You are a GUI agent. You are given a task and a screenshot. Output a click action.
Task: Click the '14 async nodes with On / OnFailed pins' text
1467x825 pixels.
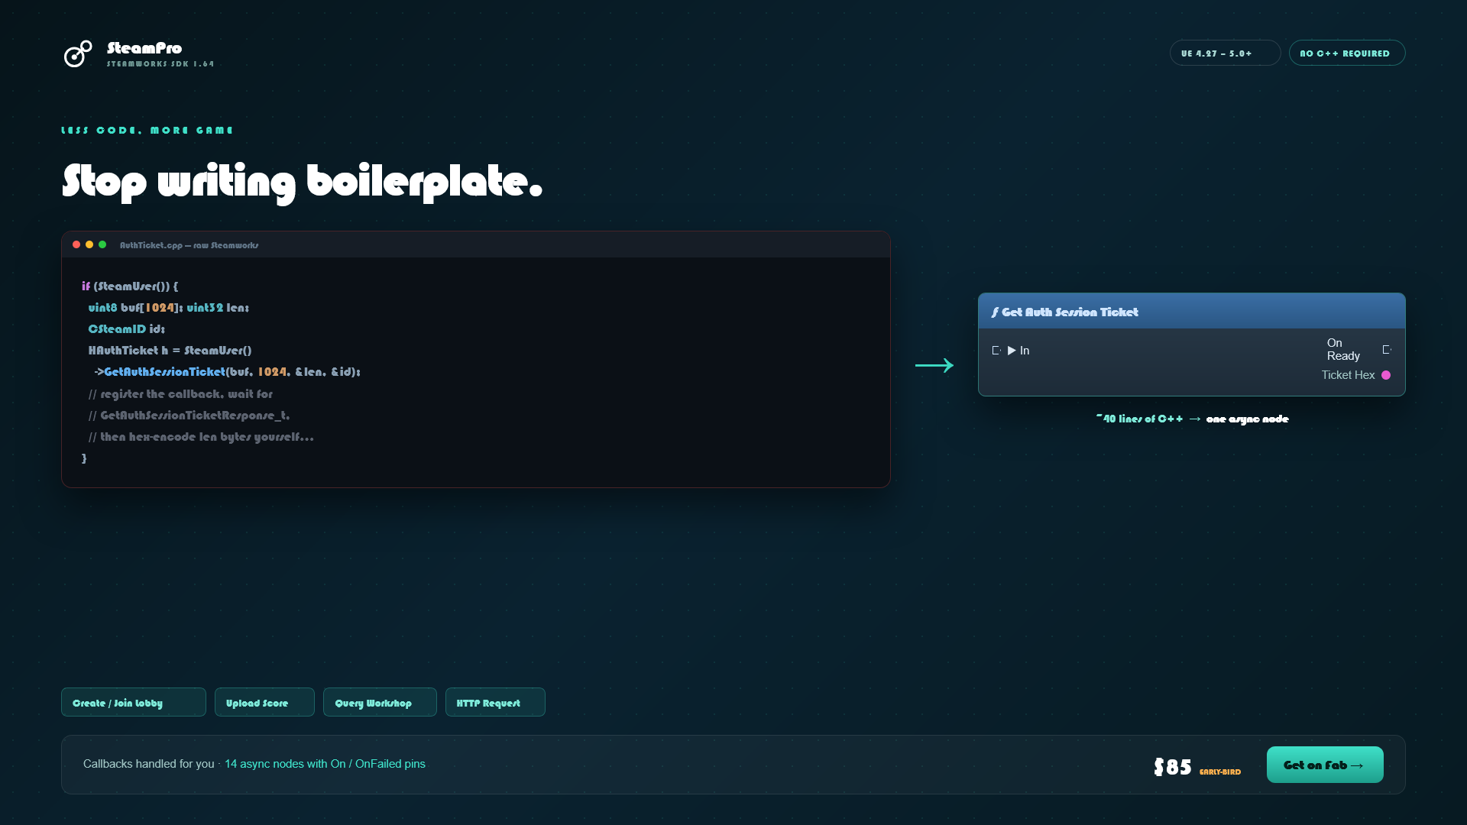pos(325,764)
